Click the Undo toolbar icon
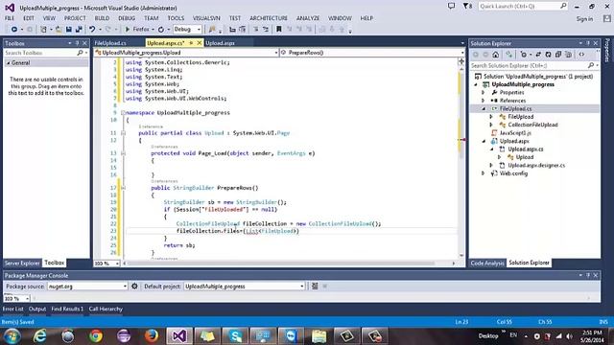This screenshot has width=614, height=345. coord(92,30)
